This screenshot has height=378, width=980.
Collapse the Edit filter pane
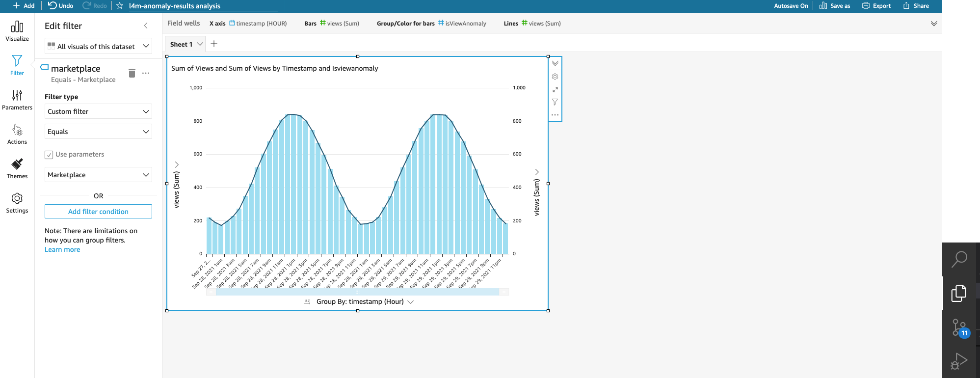[146, 26]
